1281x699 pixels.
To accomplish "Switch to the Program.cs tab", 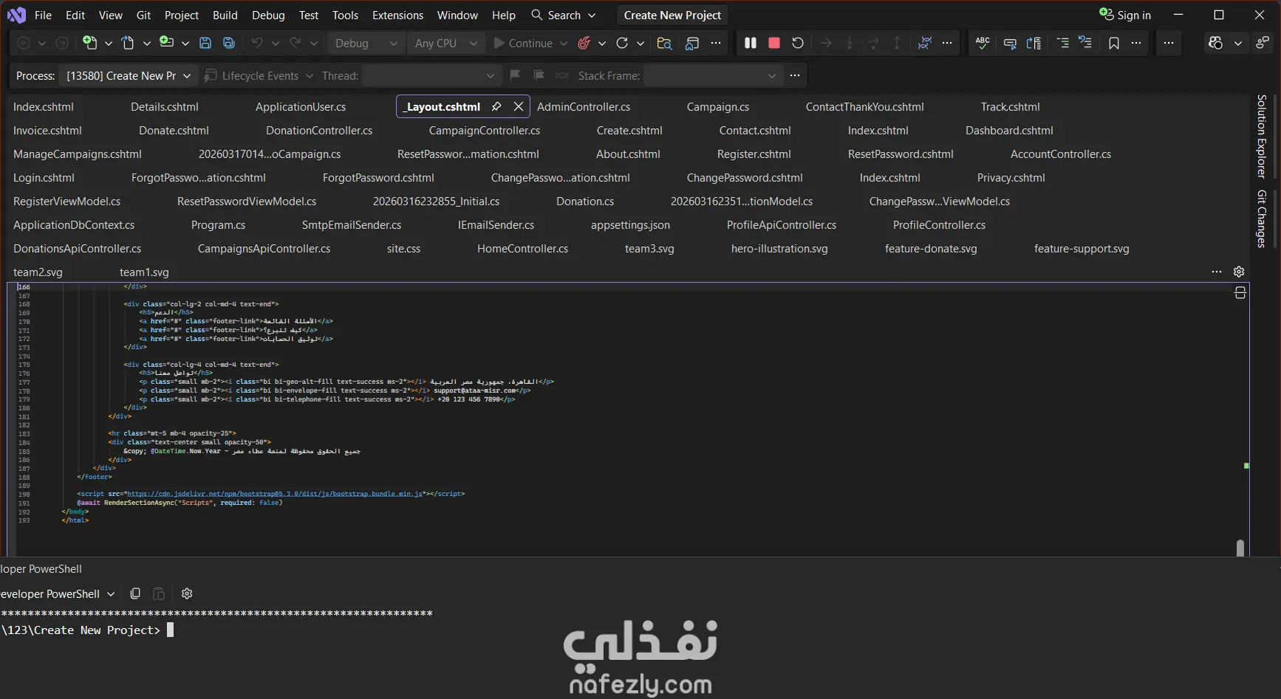I will [x=218, y=224].
